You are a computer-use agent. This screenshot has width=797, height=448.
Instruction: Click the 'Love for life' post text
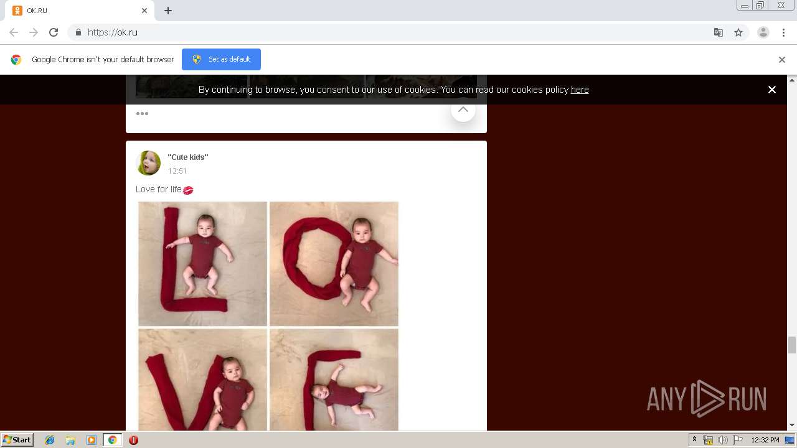click(159, 189)
